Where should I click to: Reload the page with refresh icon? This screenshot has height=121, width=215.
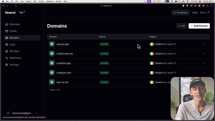tap(16, 6)
